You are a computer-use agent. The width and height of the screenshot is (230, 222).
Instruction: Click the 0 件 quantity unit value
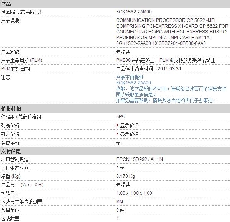pos(120,210)
